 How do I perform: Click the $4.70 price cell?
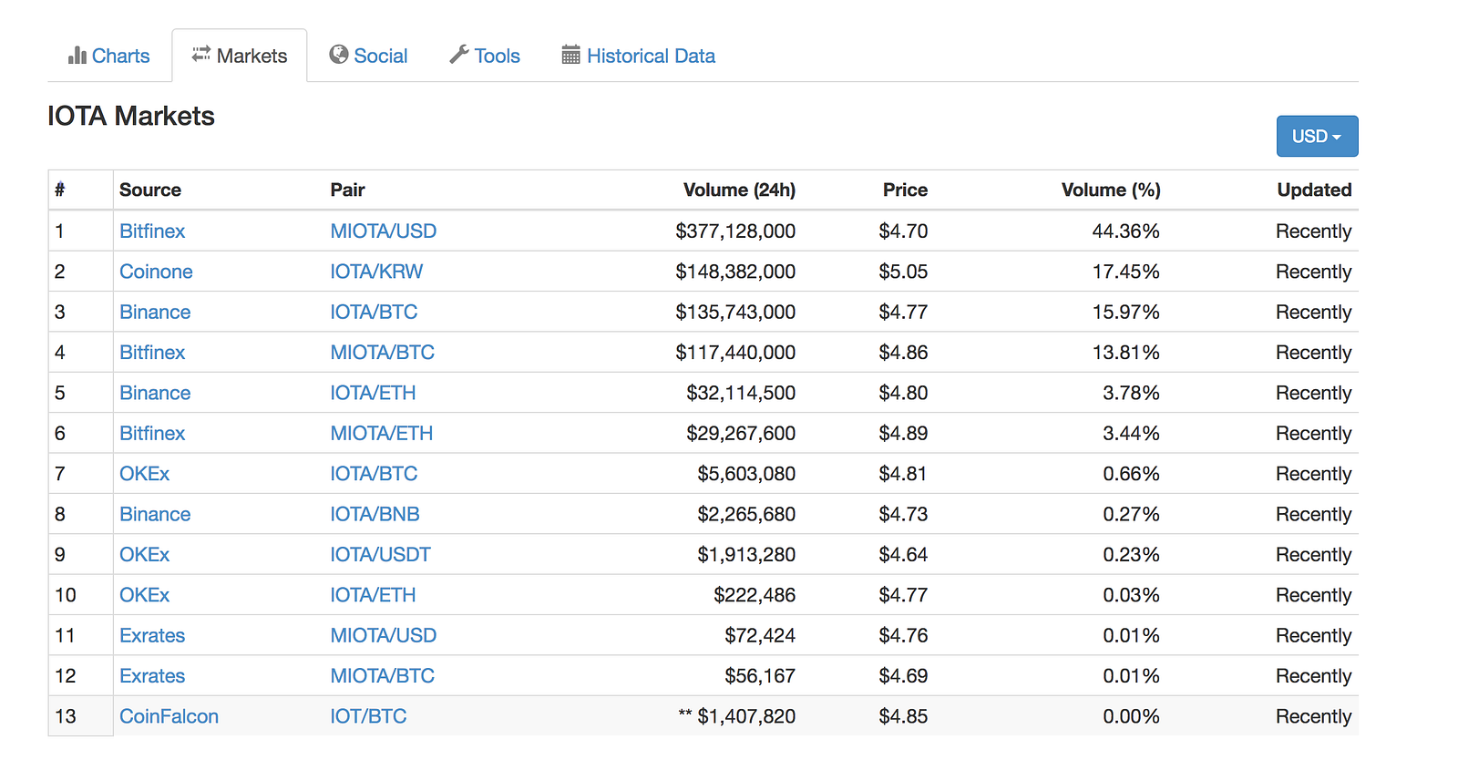[903, 231]
